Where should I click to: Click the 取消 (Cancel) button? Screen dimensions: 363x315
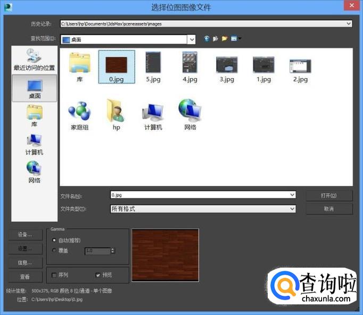pyautogui.click(x=329, y=209)
